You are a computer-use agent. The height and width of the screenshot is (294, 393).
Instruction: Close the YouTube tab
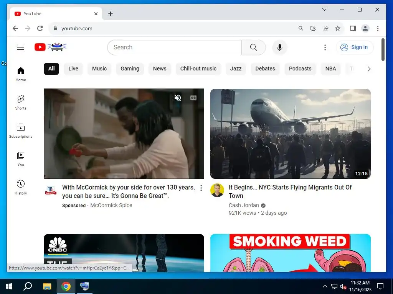tap(96, 14)
